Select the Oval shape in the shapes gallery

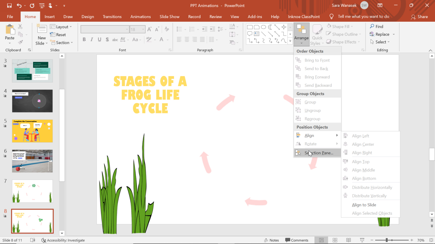263,27
